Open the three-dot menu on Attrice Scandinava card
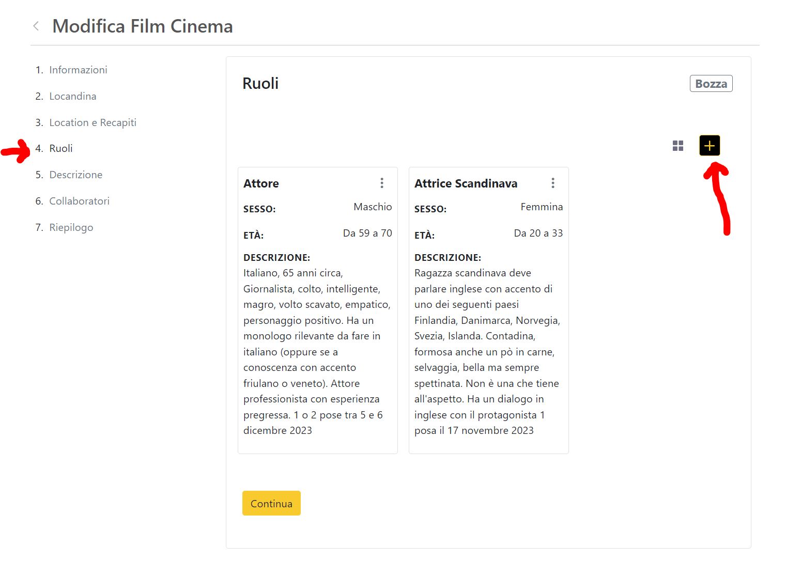This screenshot has width=786, height=561. point(553,183)
